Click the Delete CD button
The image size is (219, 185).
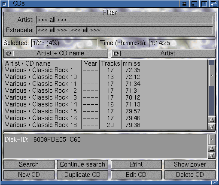190,175
